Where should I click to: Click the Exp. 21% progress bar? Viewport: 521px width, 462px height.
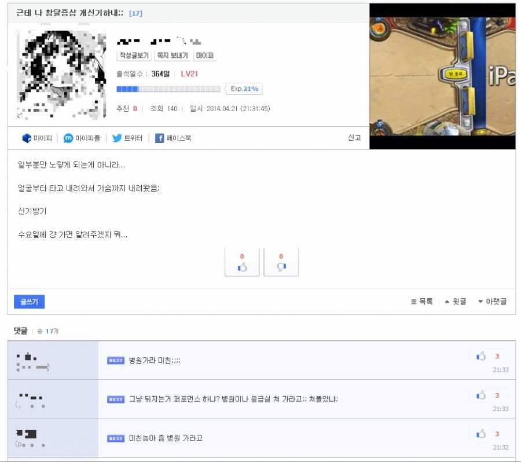tap(168, 89)
